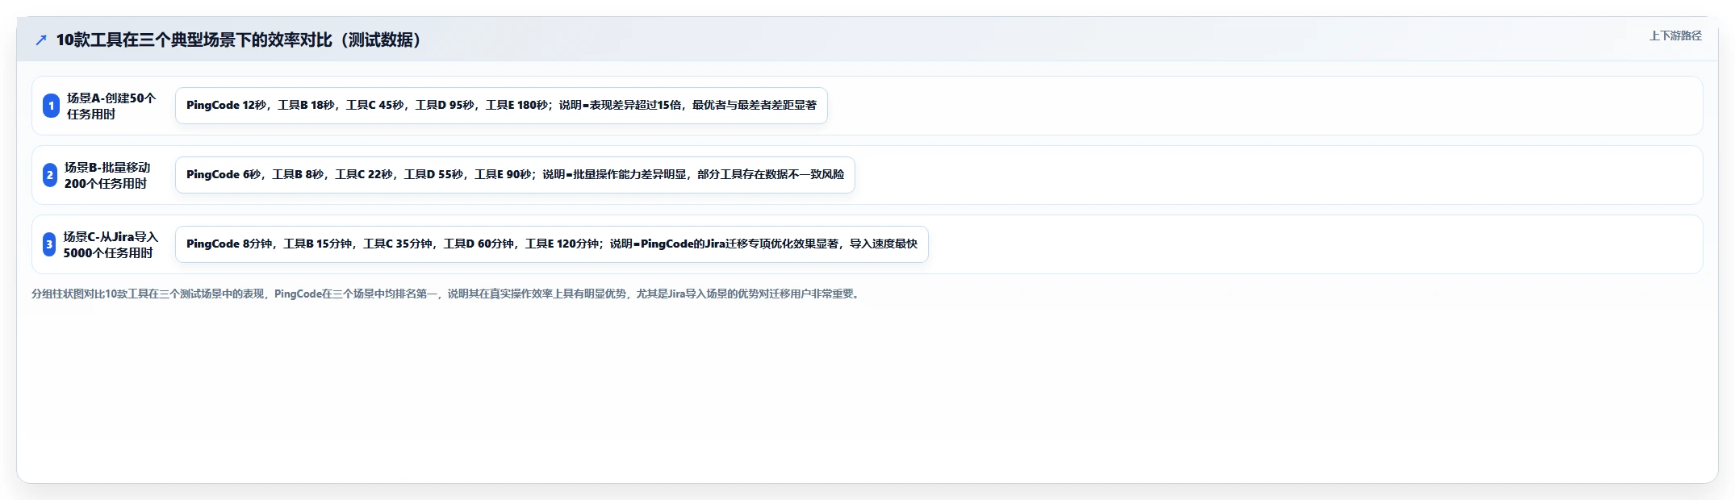Open the 上下游路径 link
The width and height of the screenshot is (1735, 500).
(1675, 36)
